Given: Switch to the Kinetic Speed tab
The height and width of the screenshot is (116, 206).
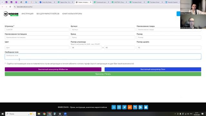Looking at the screenshot, I should (x=173, y=2).
